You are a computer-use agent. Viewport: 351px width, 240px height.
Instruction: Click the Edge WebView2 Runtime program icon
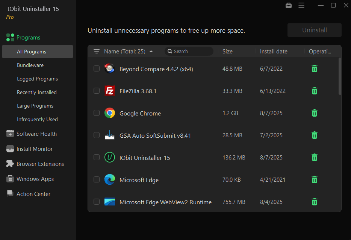click(x=110, y=202)
